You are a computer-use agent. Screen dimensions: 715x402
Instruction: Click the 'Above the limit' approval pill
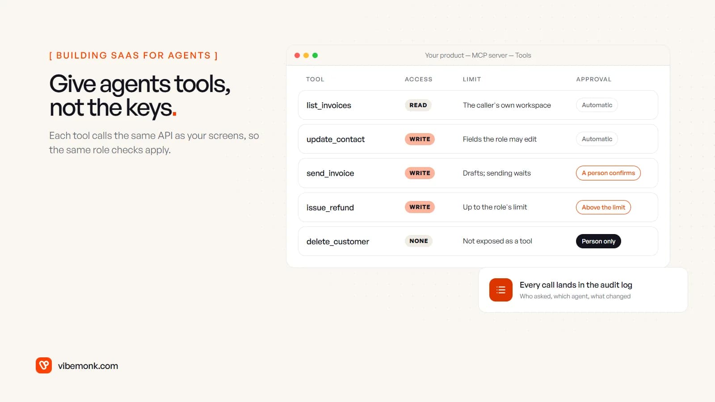click(603, 207)
